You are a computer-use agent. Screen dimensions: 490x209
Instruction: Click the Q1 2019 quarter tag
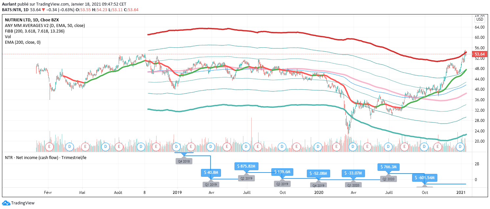click(211, 184)
